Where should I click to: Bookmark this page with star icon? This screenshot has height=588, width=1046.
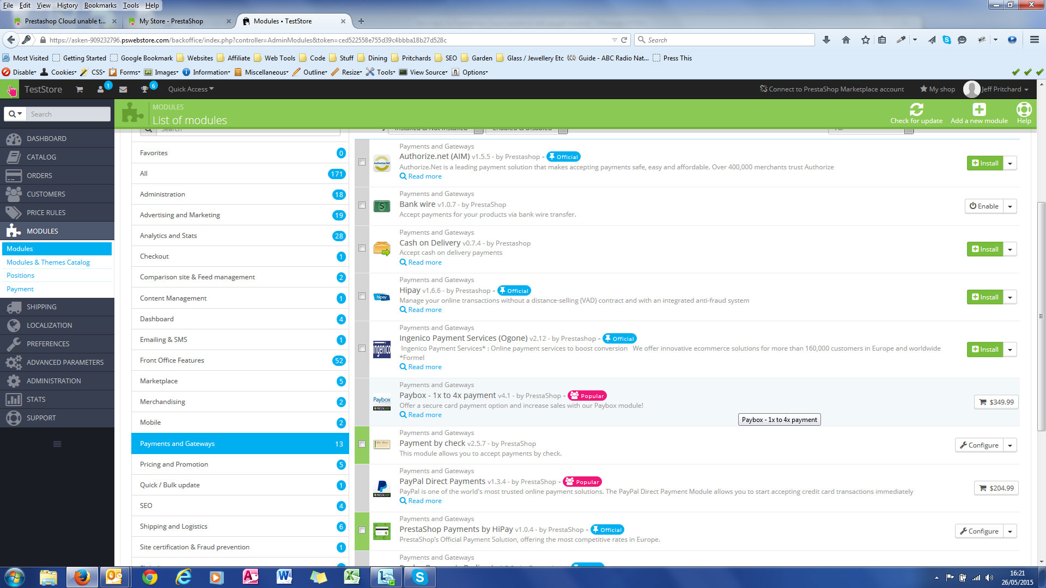[866, 40]
